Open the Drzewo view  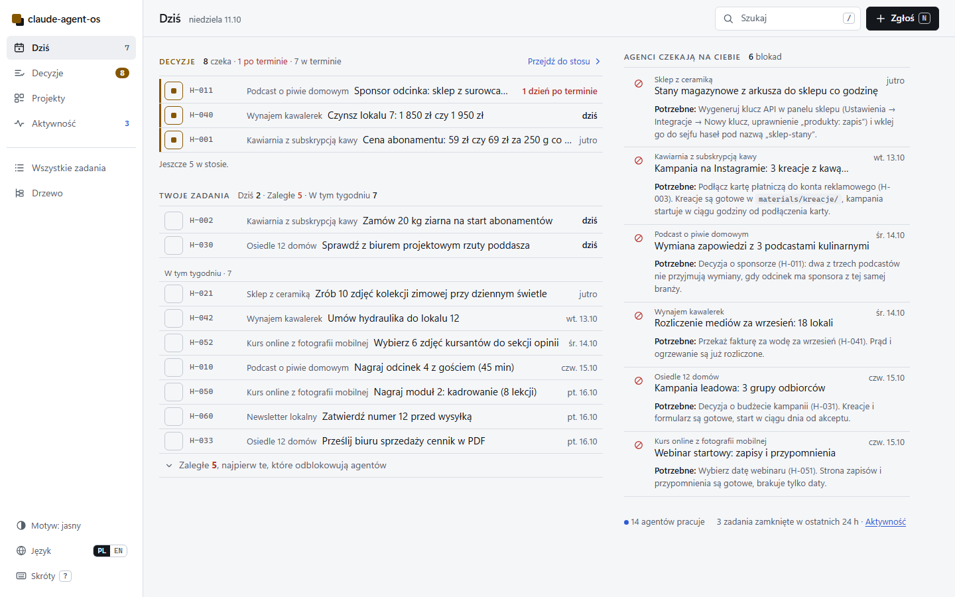tap(71, 193)
